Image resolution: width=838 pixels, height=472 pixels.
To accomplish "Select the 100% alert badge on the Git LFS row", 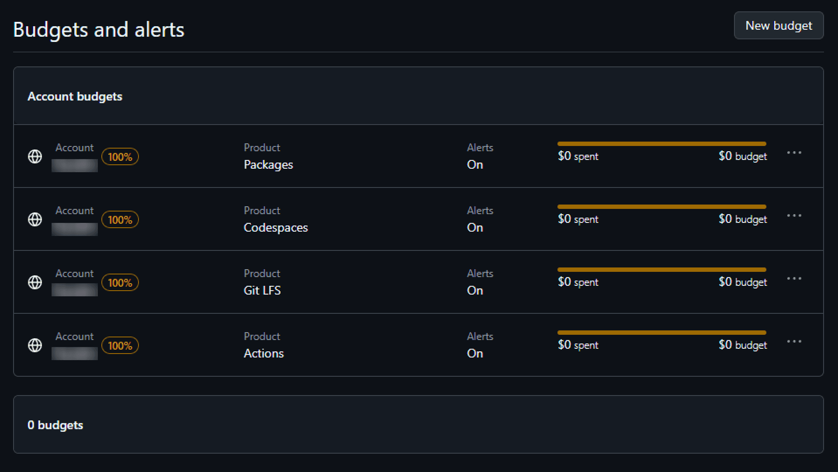I will 120,282.
